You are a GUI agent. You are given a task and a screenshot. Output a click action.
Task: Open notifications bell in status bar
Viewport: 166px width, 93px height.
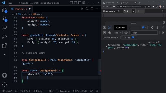point(97,91)
